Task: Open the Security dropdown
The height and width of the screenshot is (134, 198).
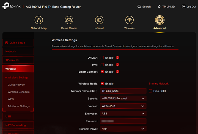Action: [123, 99]
